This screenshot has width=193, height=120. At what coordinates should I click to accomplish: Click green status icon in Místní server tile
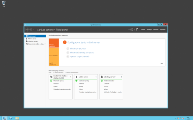76,81
